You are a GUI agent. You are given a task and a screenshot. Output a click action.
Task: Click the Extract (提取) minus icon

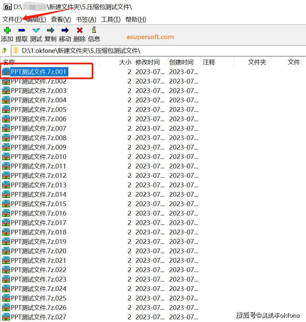tap(22, 31)
